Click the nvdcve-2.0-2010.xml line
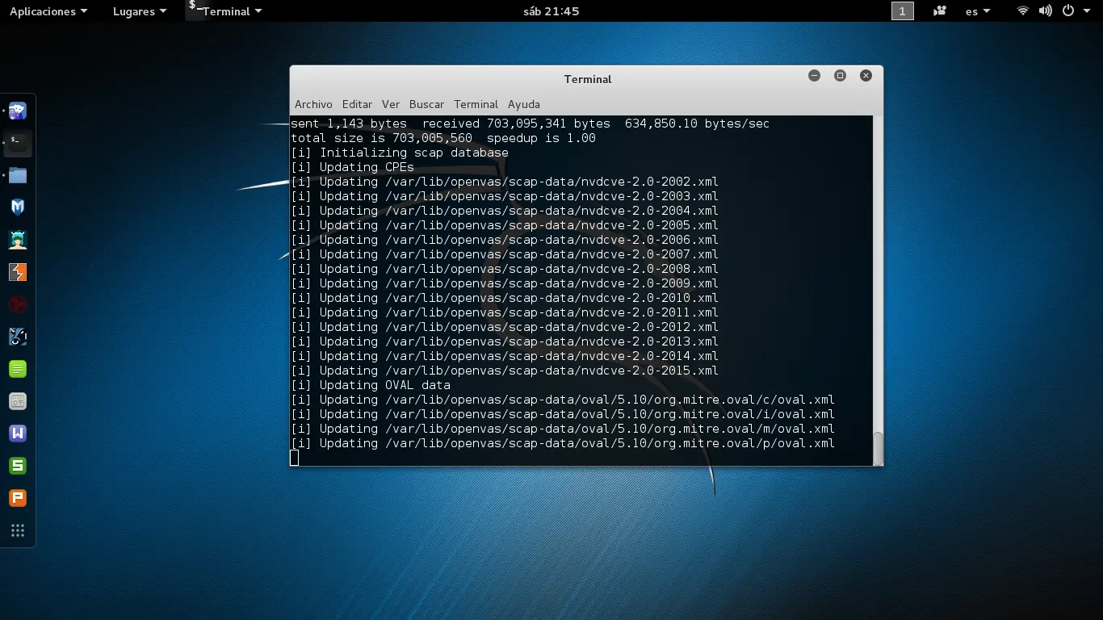The image size is (1103, 620). tap(505, 298)
